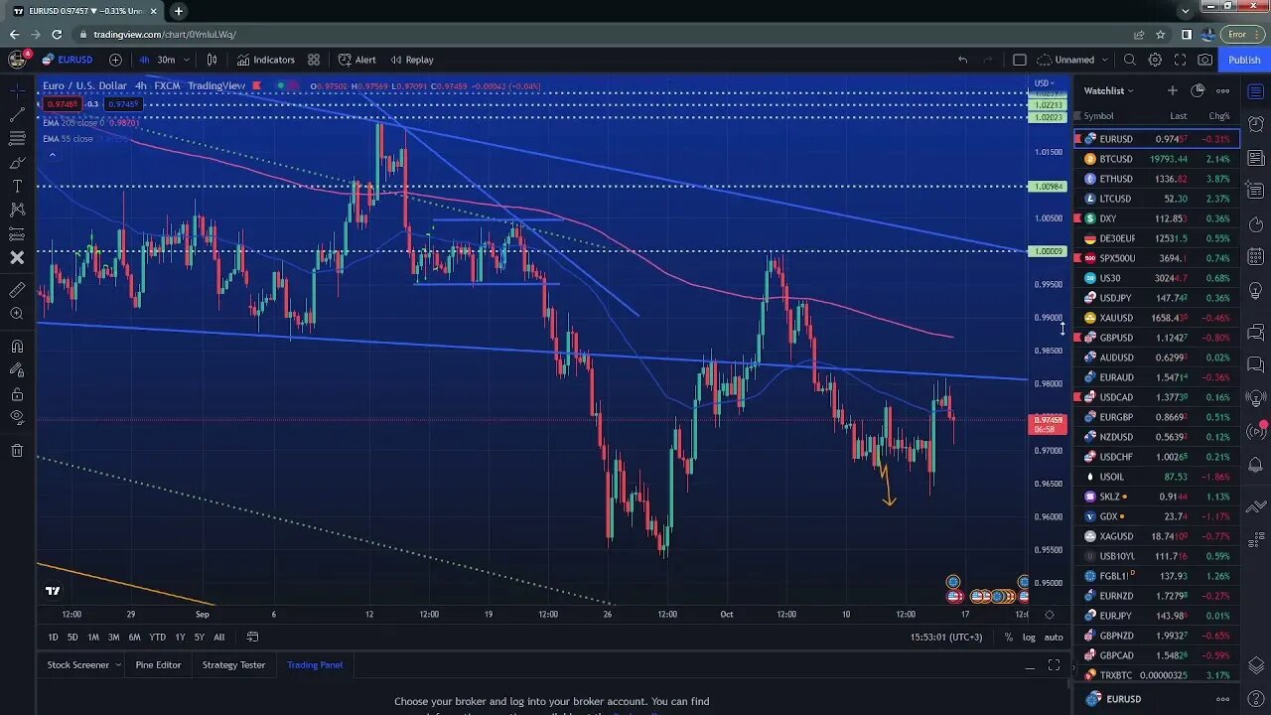Undo the last chart action

pos(962,60)
